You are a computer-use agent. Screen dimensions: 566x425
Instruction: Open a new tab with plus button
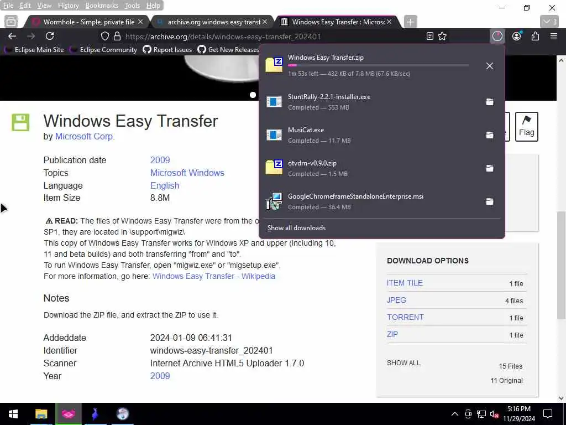coord(411,22)
